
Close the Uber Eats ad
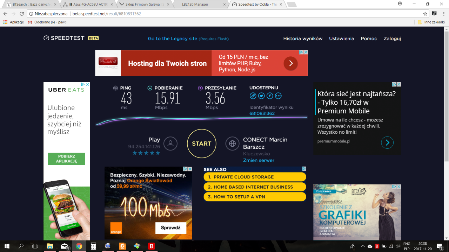coord(87,84)
